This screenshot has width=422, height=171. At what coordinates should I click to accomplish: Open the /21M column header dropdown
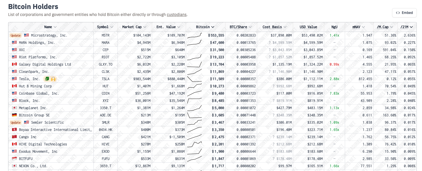411,27
